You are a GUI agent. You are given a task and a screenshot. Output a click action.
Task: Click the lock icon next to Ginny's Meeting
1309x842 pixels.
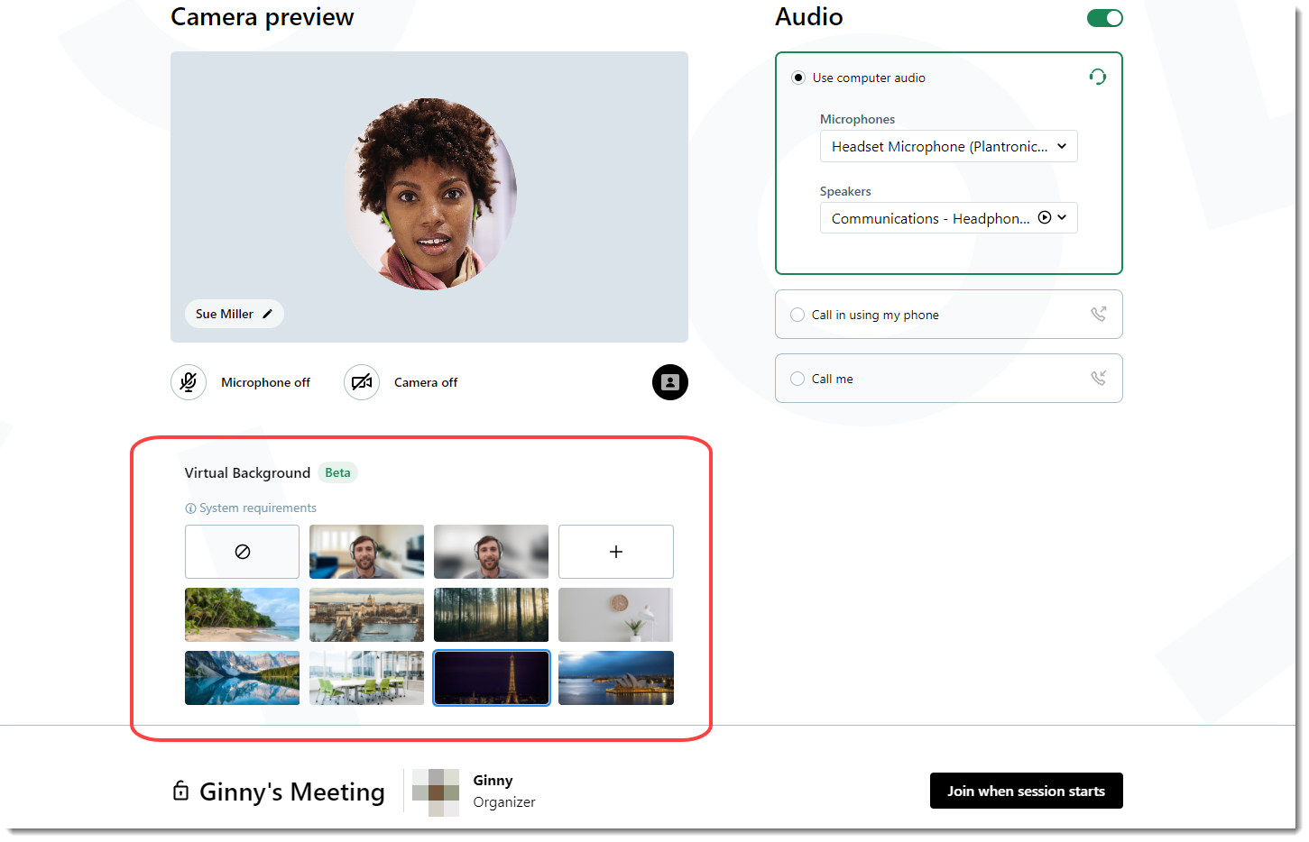pyautogui.click(x=180, y=791)
